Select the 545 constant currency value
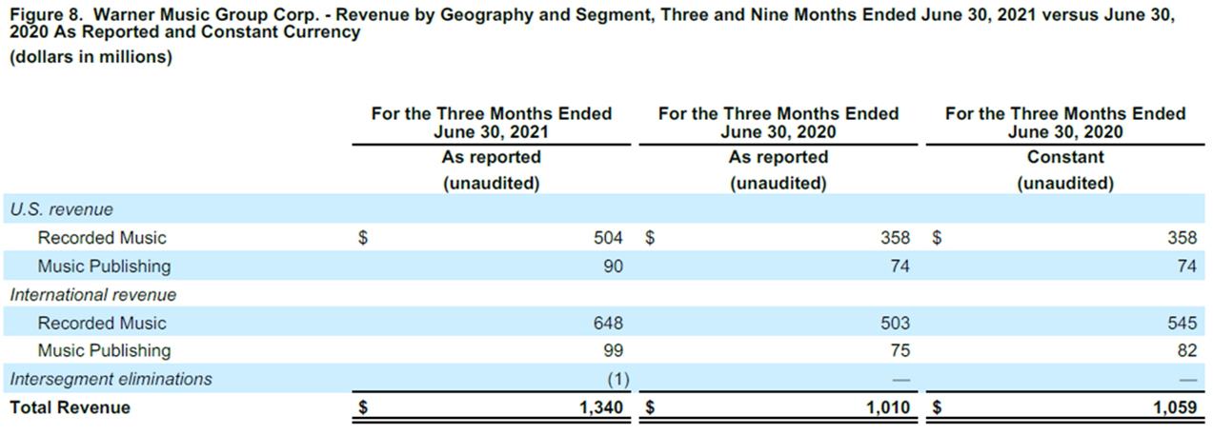Viewport: 1213px width, 435px height. tap(1182, 323)
